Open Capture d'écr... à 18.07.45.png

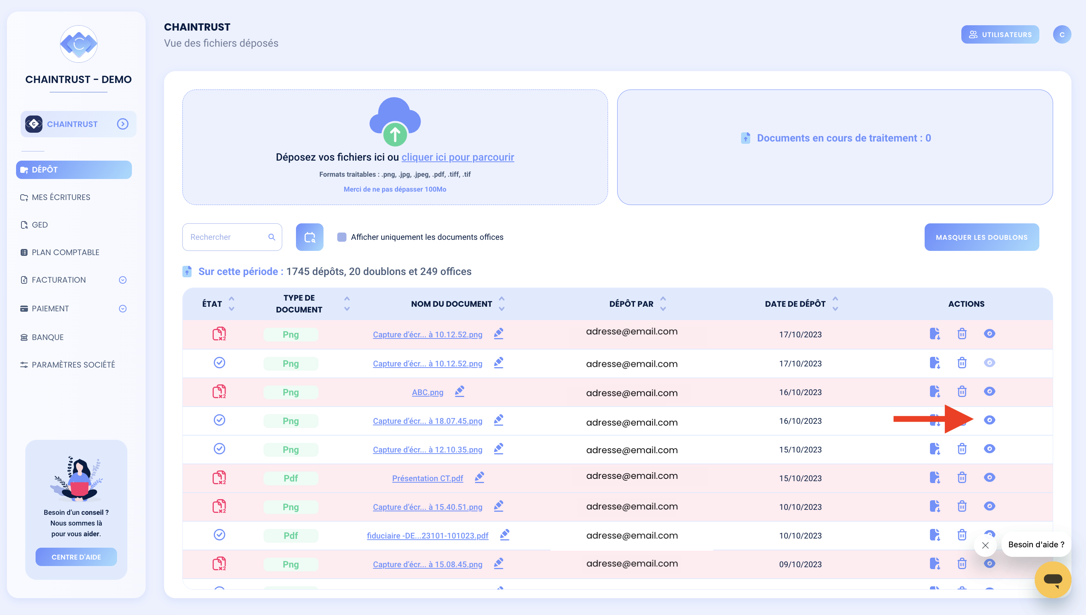pos(427,421)
